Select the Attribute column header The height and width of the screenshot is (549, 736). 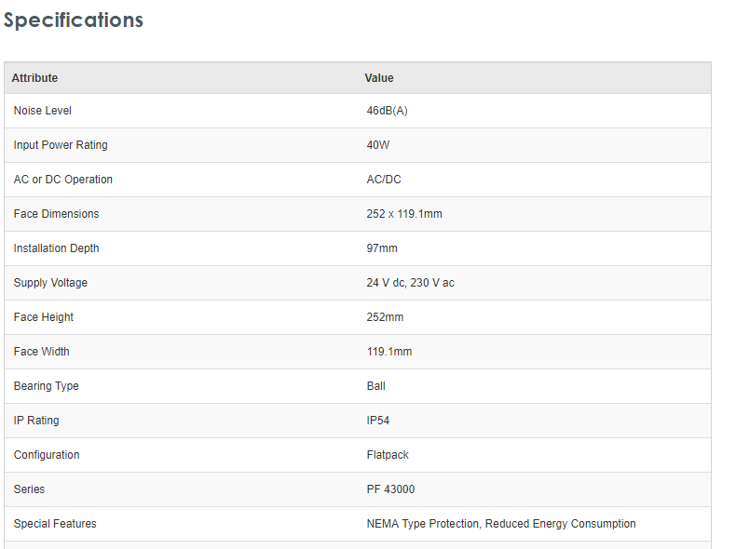coord(34,78)
